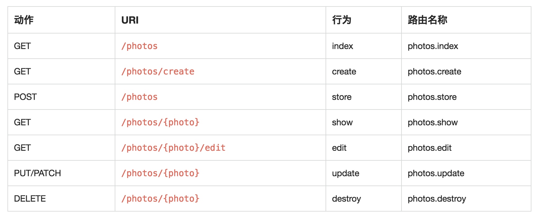
Task: Click the POST action cell
Action: (25, 97)
